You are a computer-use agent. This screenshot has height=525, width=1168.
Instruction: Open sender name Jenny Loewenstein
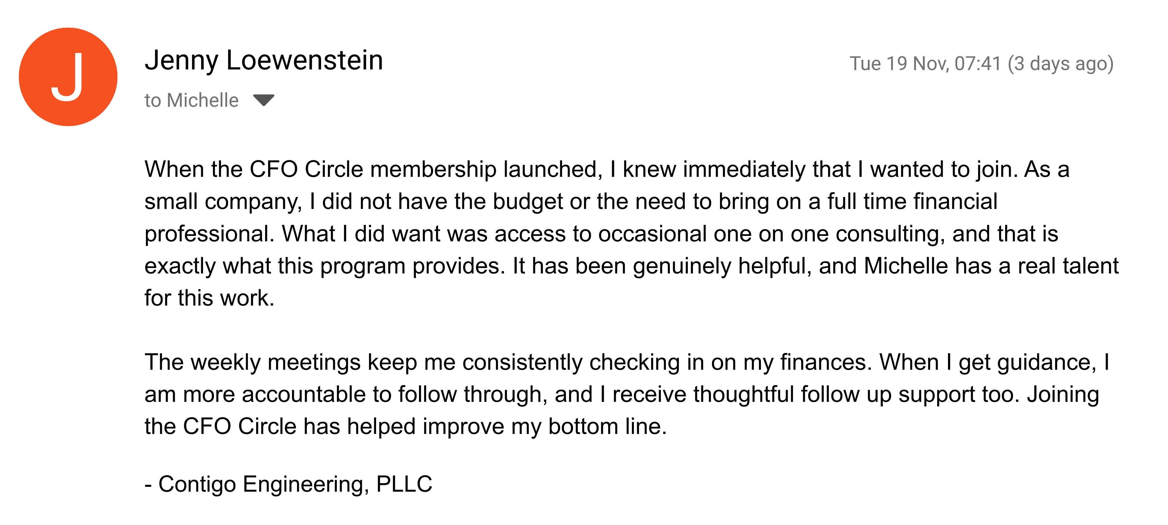[x=264, y=60]
